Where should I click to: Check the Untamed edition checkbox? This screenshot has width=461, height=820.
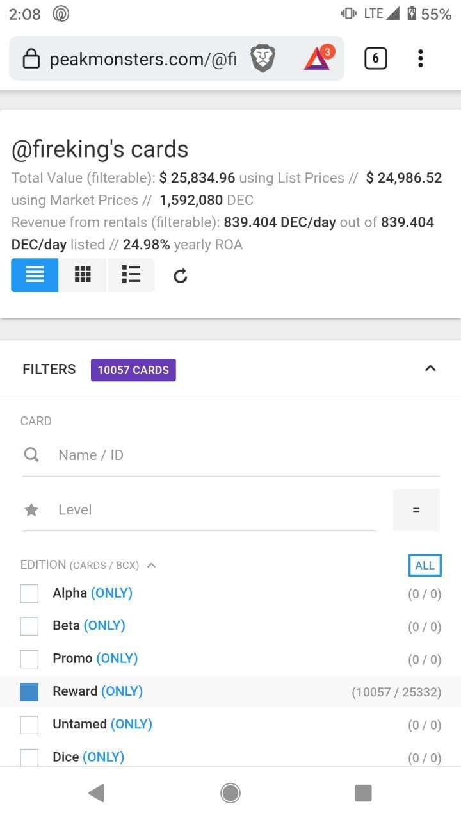click(29, 725)
